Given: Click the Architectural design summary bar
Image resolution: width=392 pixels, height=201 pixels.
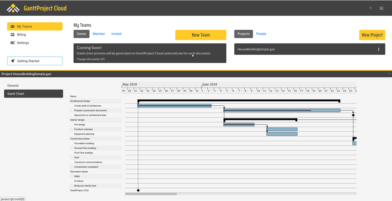Looking at the screenshot, I should pyautogui.click(x=239, y=100).
